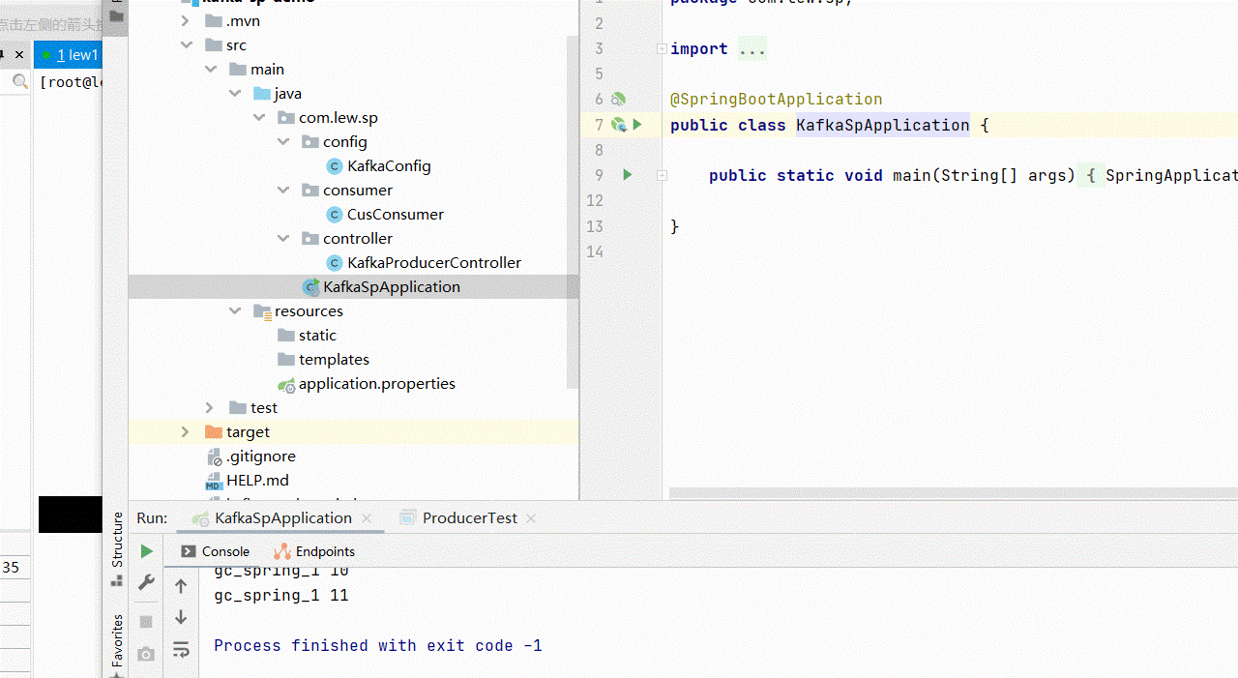1238x678 pixels.
Task: Close the KafkaSpApplication run tab
Action: [x=367, y=518]
